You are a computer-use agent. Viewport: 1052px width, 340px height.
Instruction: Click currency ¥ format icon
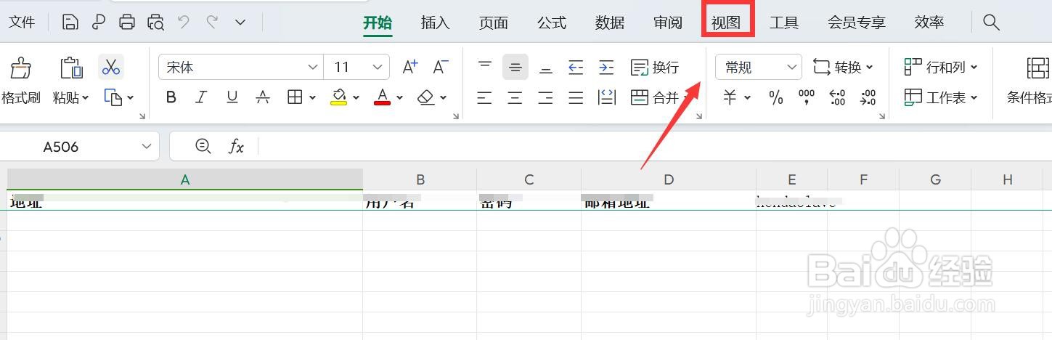click(730, 97)
